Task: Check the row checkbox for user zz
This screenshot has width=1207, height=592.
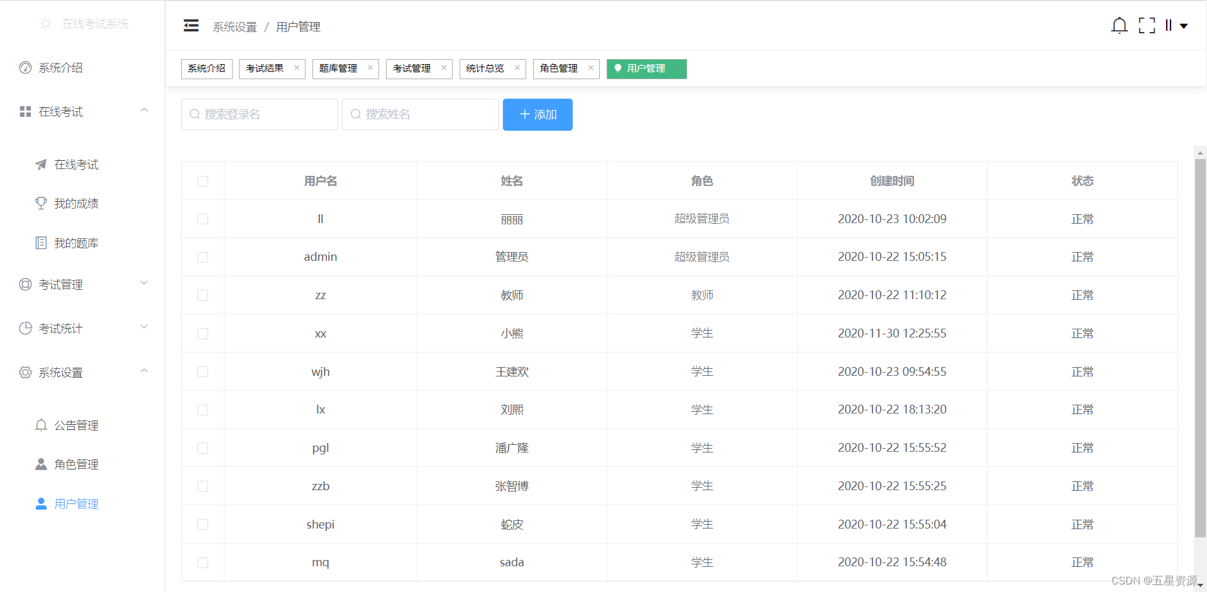Action: coord(202,295)
